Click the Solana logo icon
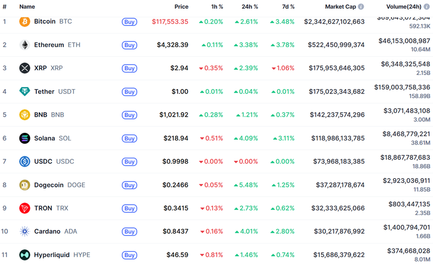The width and height of the screenshot is (433, 264). click(25, 138)
